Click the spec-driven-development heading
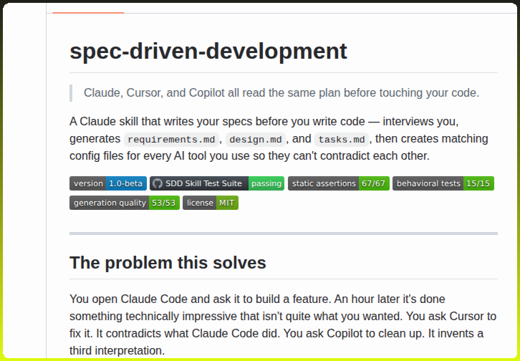 (208, 52)
